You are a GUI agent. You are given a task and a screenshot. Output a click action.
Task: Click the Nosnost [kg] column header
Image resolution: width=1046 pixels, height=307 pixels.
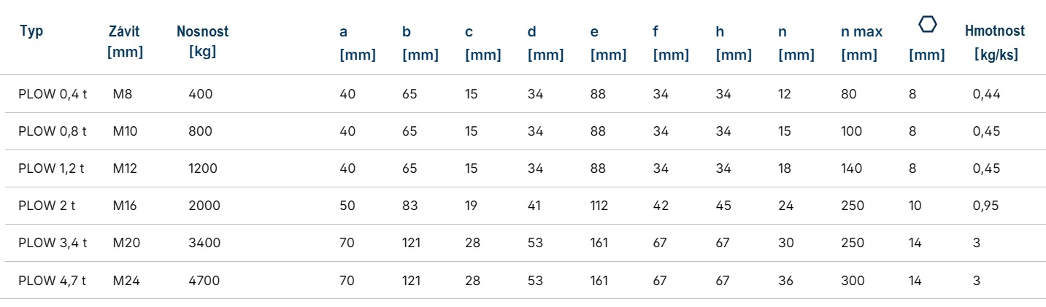202,42
